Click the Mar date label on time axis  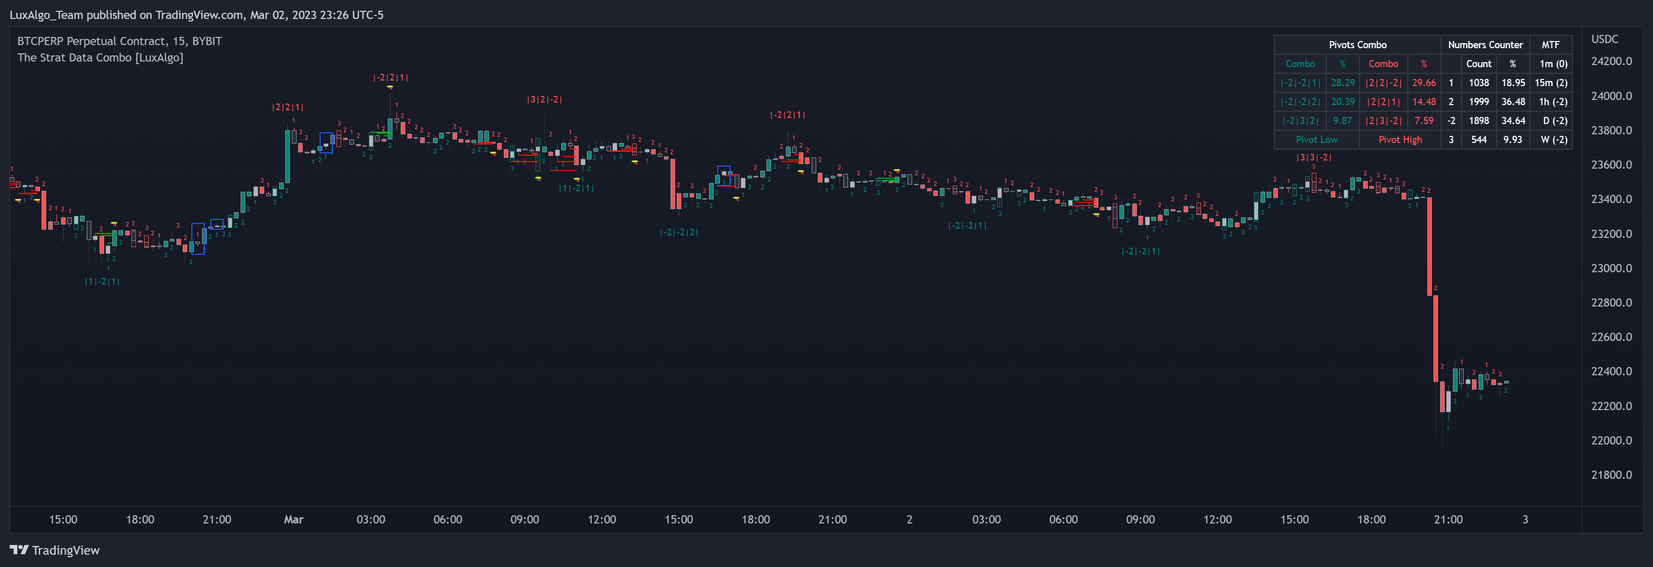(293, 519)
